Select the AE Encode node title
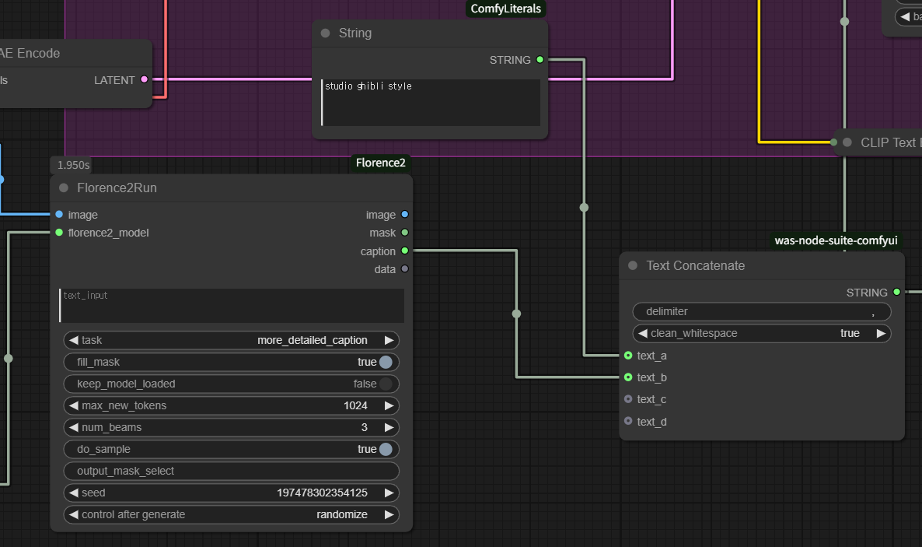Viewport: 922px width, 547px height. pyautogui.click(x=30, y=53)
